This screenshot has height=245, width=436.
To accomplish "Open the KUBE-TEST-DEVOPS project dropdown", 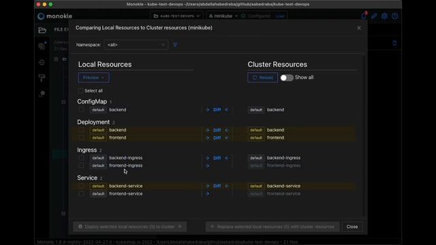I will [x=176, y=16].
